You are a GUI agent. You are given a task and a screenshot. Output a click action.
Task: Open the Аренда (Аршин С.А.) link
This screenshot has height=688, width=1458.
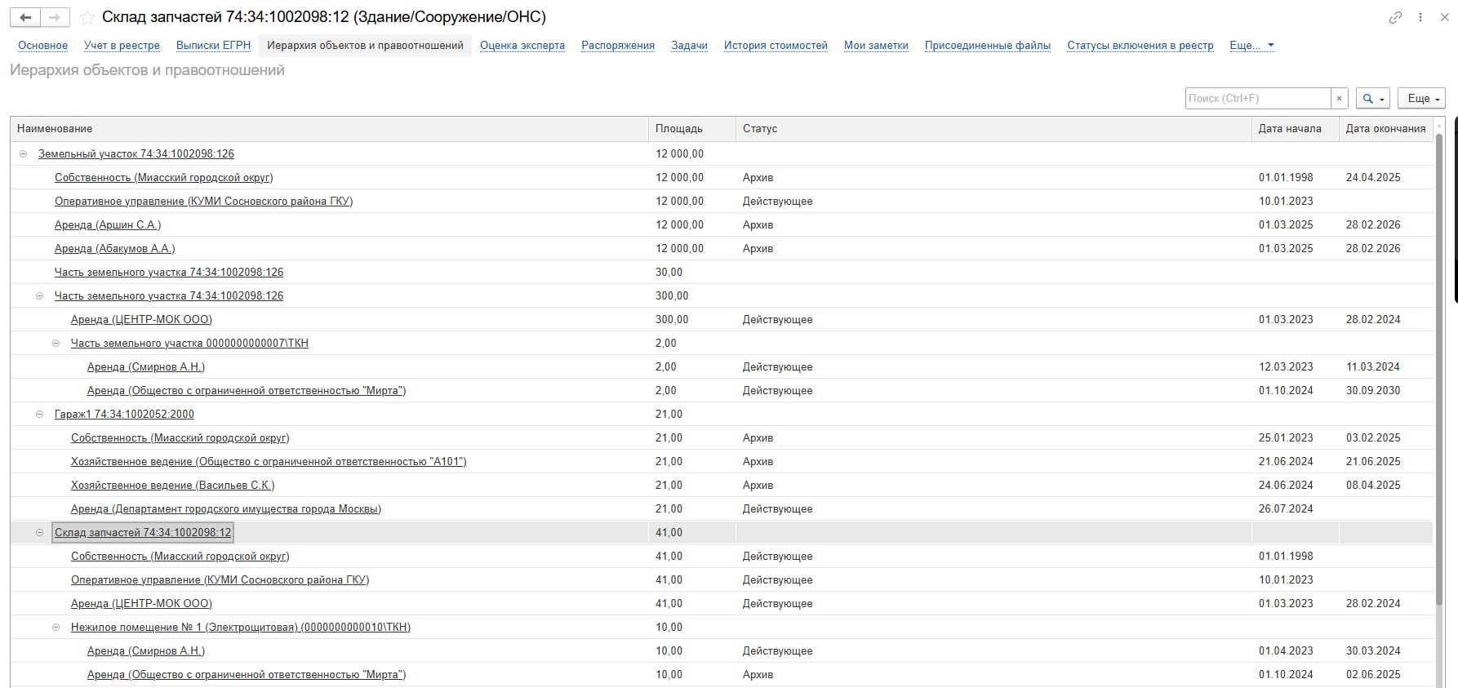108,224
